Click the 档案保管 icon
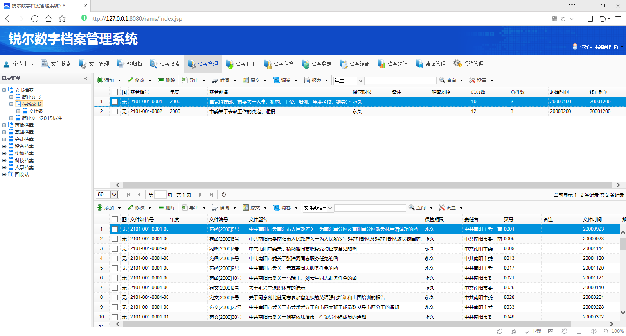This screenshot has height=336, width=626. (x=267, y=64)
